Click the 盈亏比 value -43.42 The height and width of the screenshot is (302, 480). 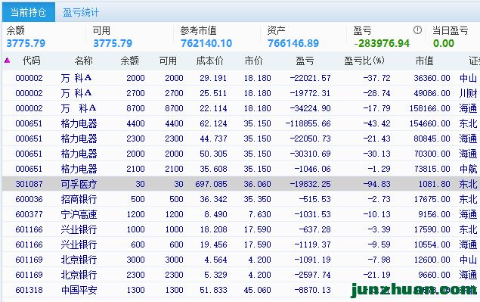[x=376, y=123]
